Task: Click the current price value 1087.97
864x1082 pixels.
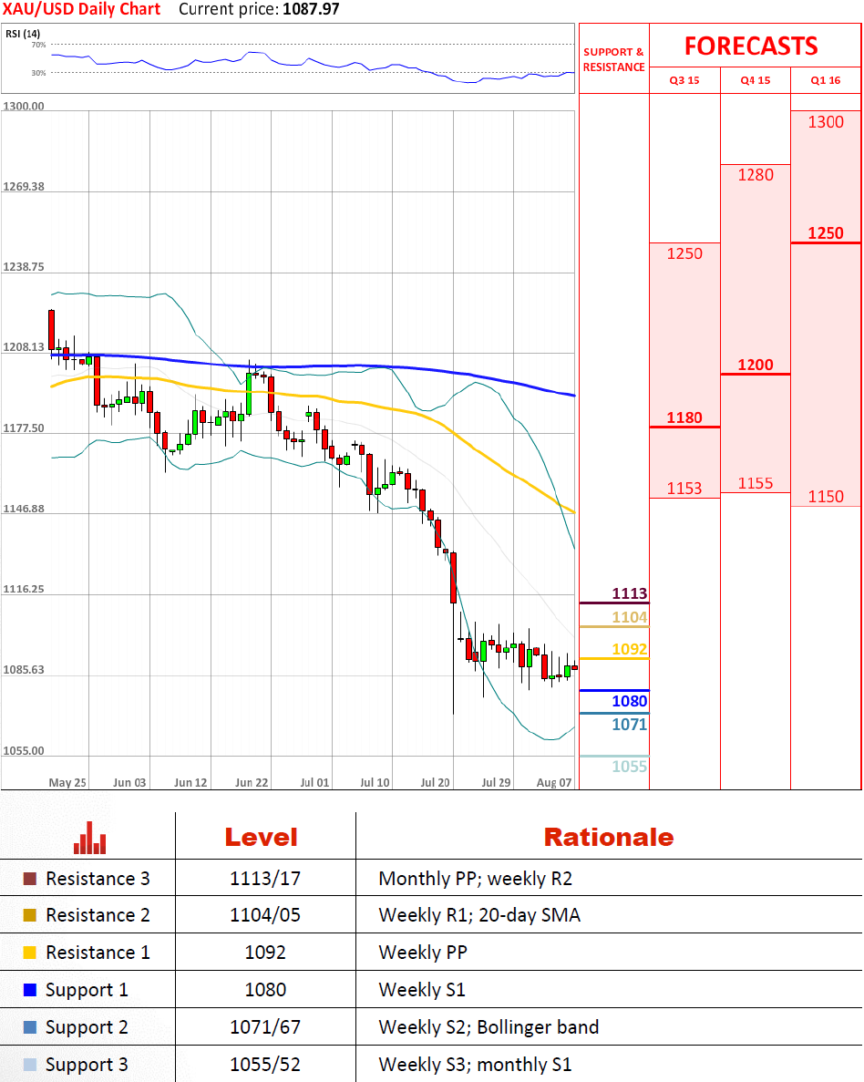Action: pos(311,10)
